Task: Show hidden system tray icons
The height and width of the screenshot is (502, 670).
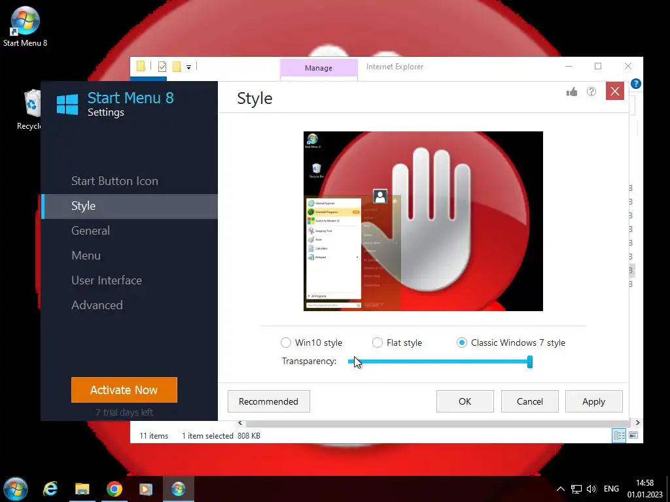Action: click(x=561, y=489)
